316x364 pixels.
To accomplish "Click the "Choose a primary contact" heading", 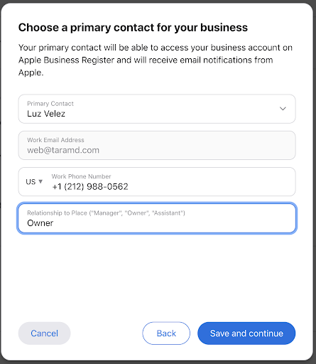I will 133,28.
